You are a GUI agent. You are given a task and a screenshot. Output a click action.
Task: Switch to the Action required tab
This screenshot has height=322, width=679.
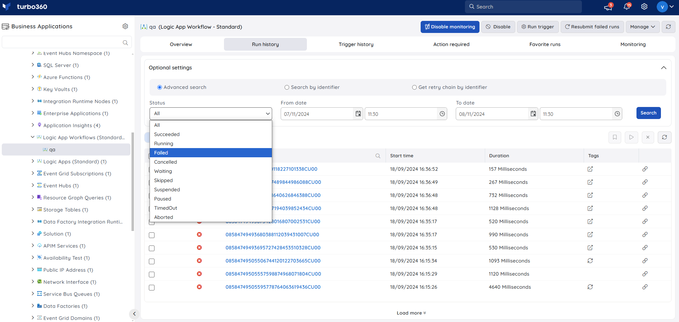(451, 44)
